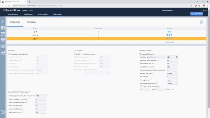Click the copy icon for the TV profile
Viewport: 210px width, 118px height.
click(x=170, y=32)
